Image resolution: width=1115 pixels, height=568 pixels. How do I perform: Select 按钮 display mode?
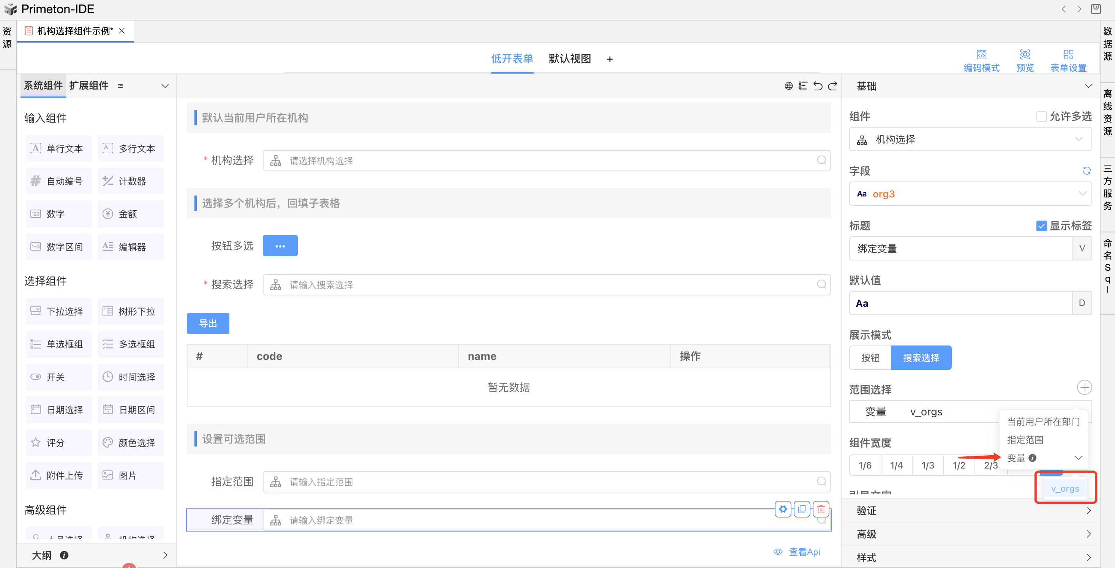pos(870,358)
